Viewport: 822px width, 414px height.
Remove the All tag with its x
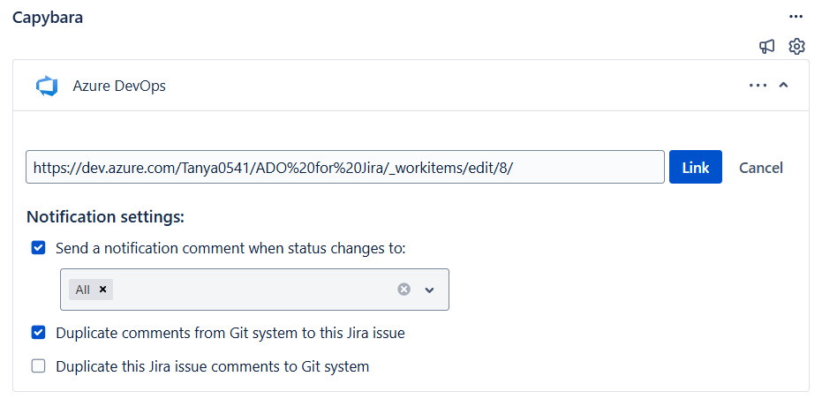[102, 290]
